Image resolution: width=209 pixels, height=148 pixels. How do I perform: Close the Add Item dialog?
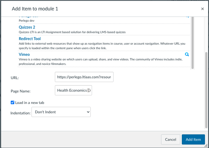[x=202, y=9]
